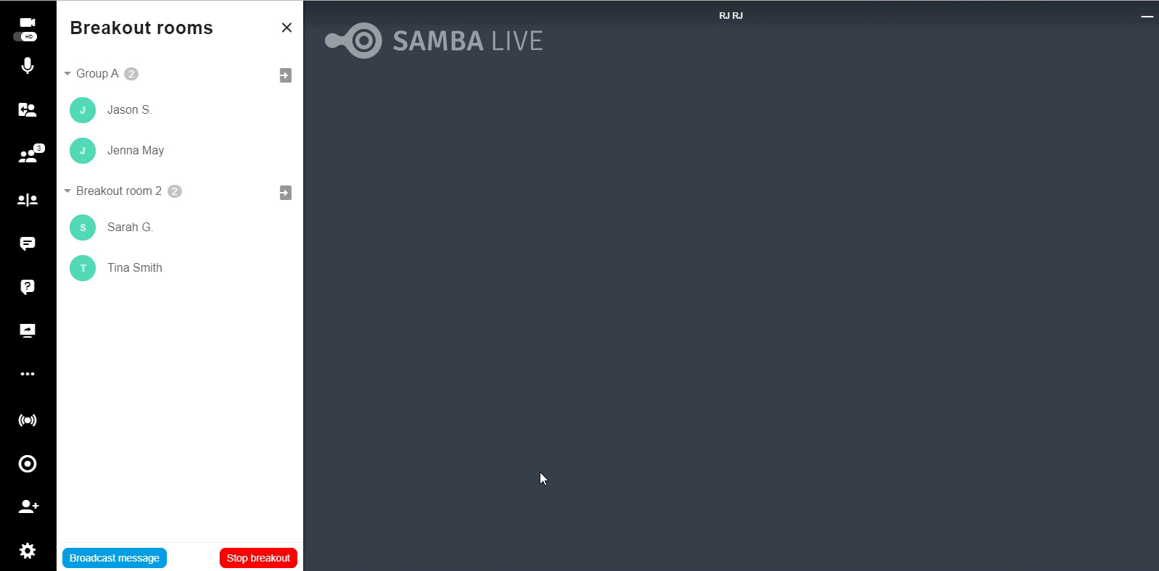Open settings gear in sidebar
1159x571 pixels.
[28, 551]
